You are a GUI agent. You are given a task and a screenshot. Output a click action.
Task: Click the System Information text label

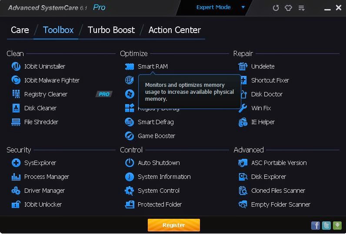164,177
